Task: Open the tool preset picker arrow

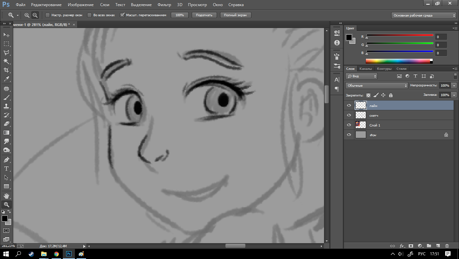Action: (18, 16)
